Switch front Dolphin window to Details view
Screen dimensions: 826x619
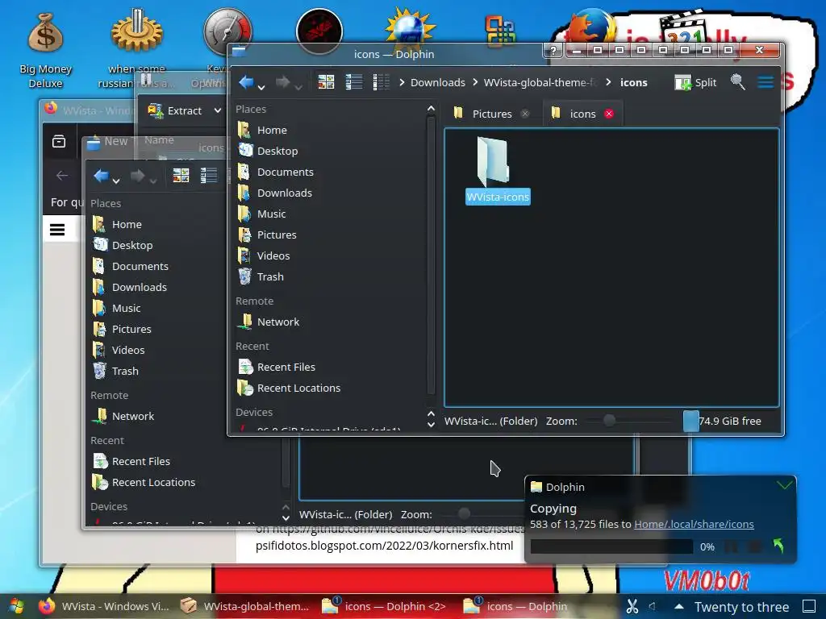click(381, 82)
